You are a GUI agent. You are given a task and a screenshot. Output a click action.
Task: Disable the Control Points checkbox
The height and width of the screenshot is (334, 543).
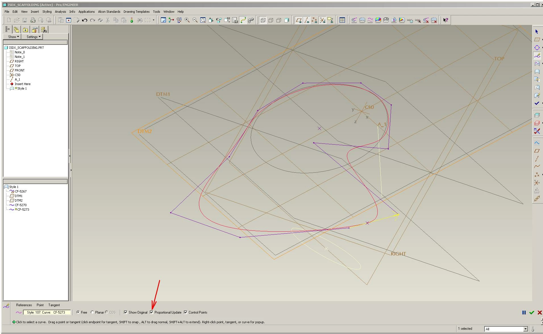point(186,312)
